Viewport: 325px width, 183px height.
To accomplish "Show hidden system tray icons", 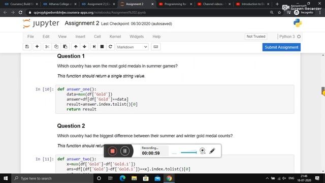I will tap(267, 178).
